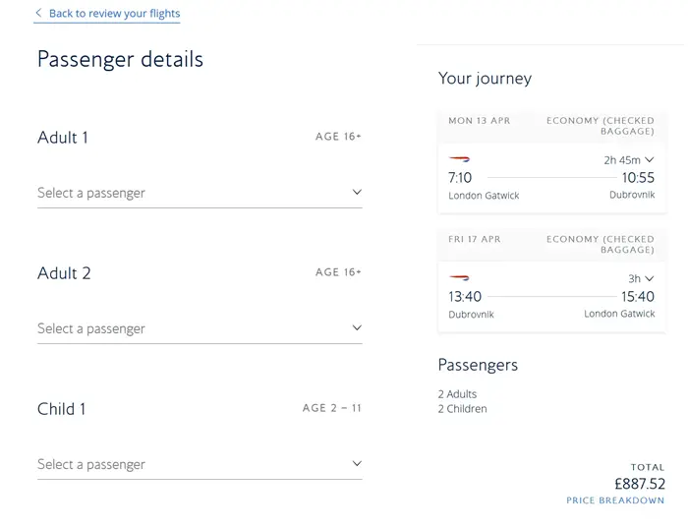Viewport: 688px width, 528px height.
Task: Expand the 3h return flight details
Action: click(x=641, y=278)
